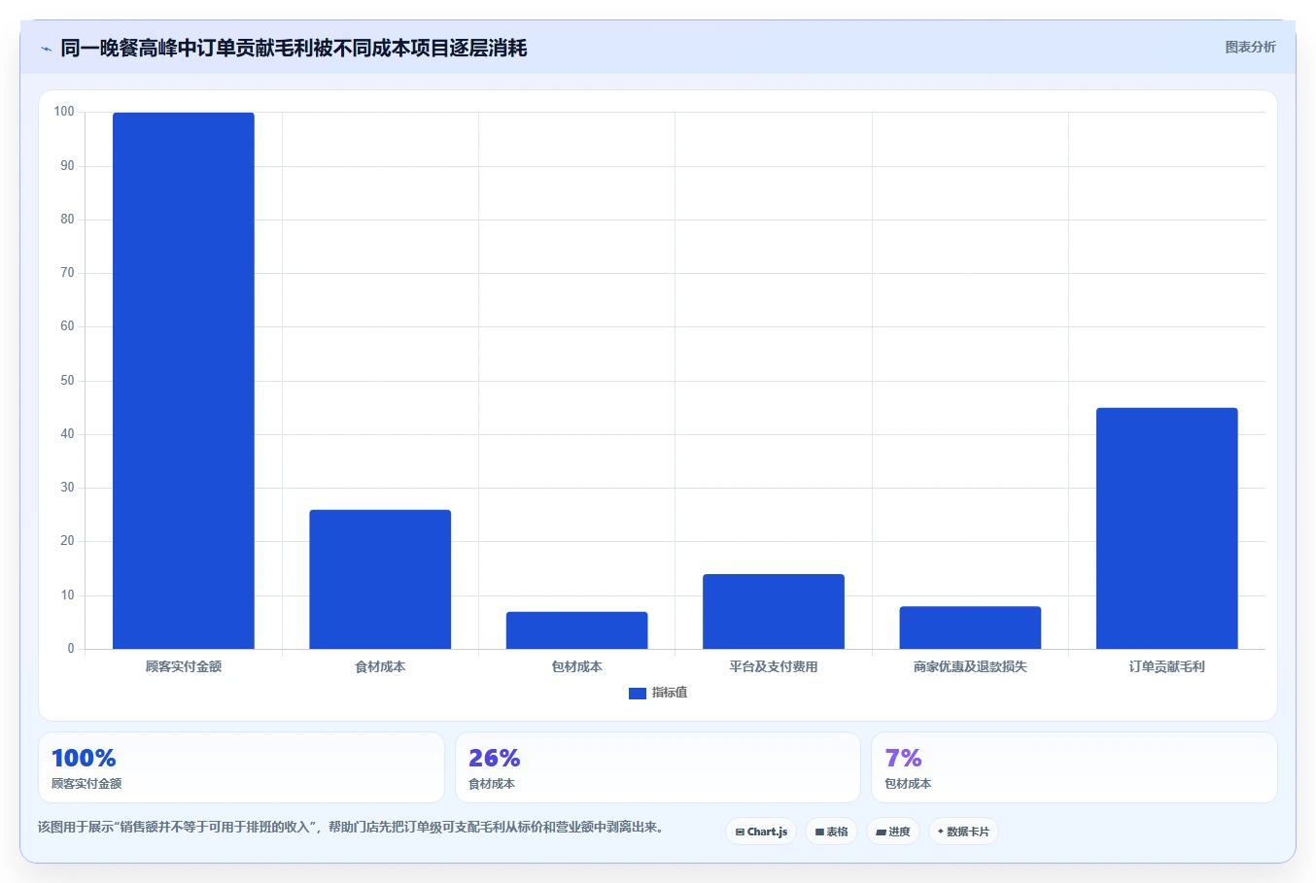Select the 顾客实付金额 bar
The image size is (1316, 883).
pyautogui.click(x=184, y=381)
